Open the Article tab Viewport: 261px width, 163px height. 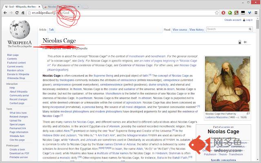tap(42, 30)
